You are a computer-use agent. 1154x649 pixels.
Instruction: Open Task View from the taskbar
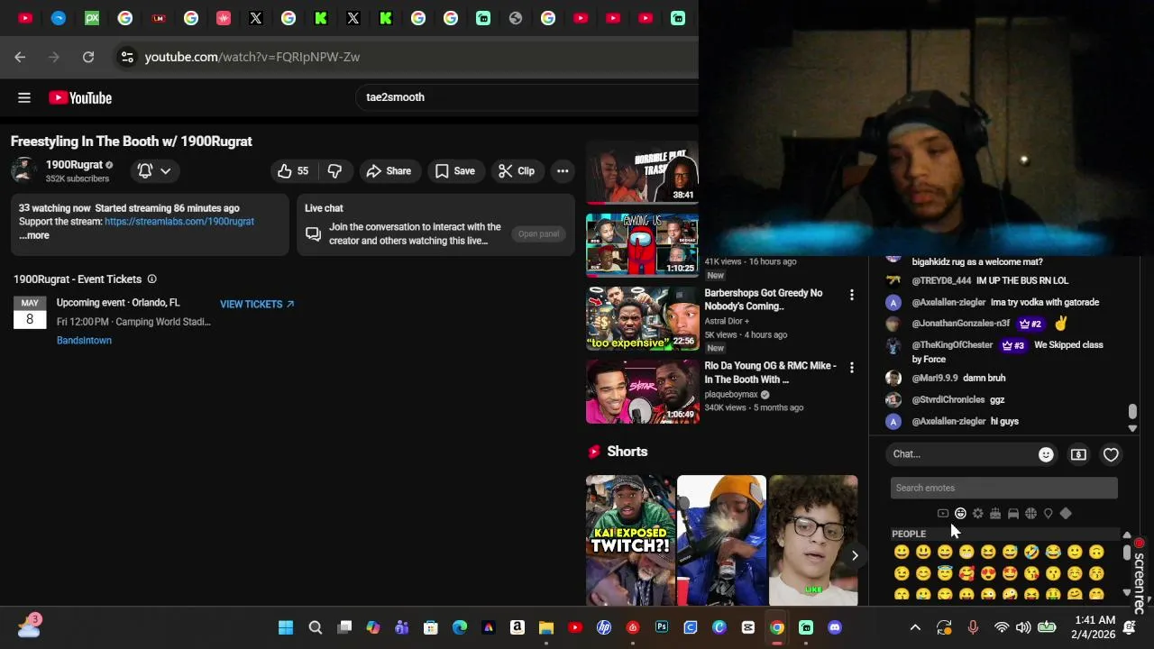point(344,627)
